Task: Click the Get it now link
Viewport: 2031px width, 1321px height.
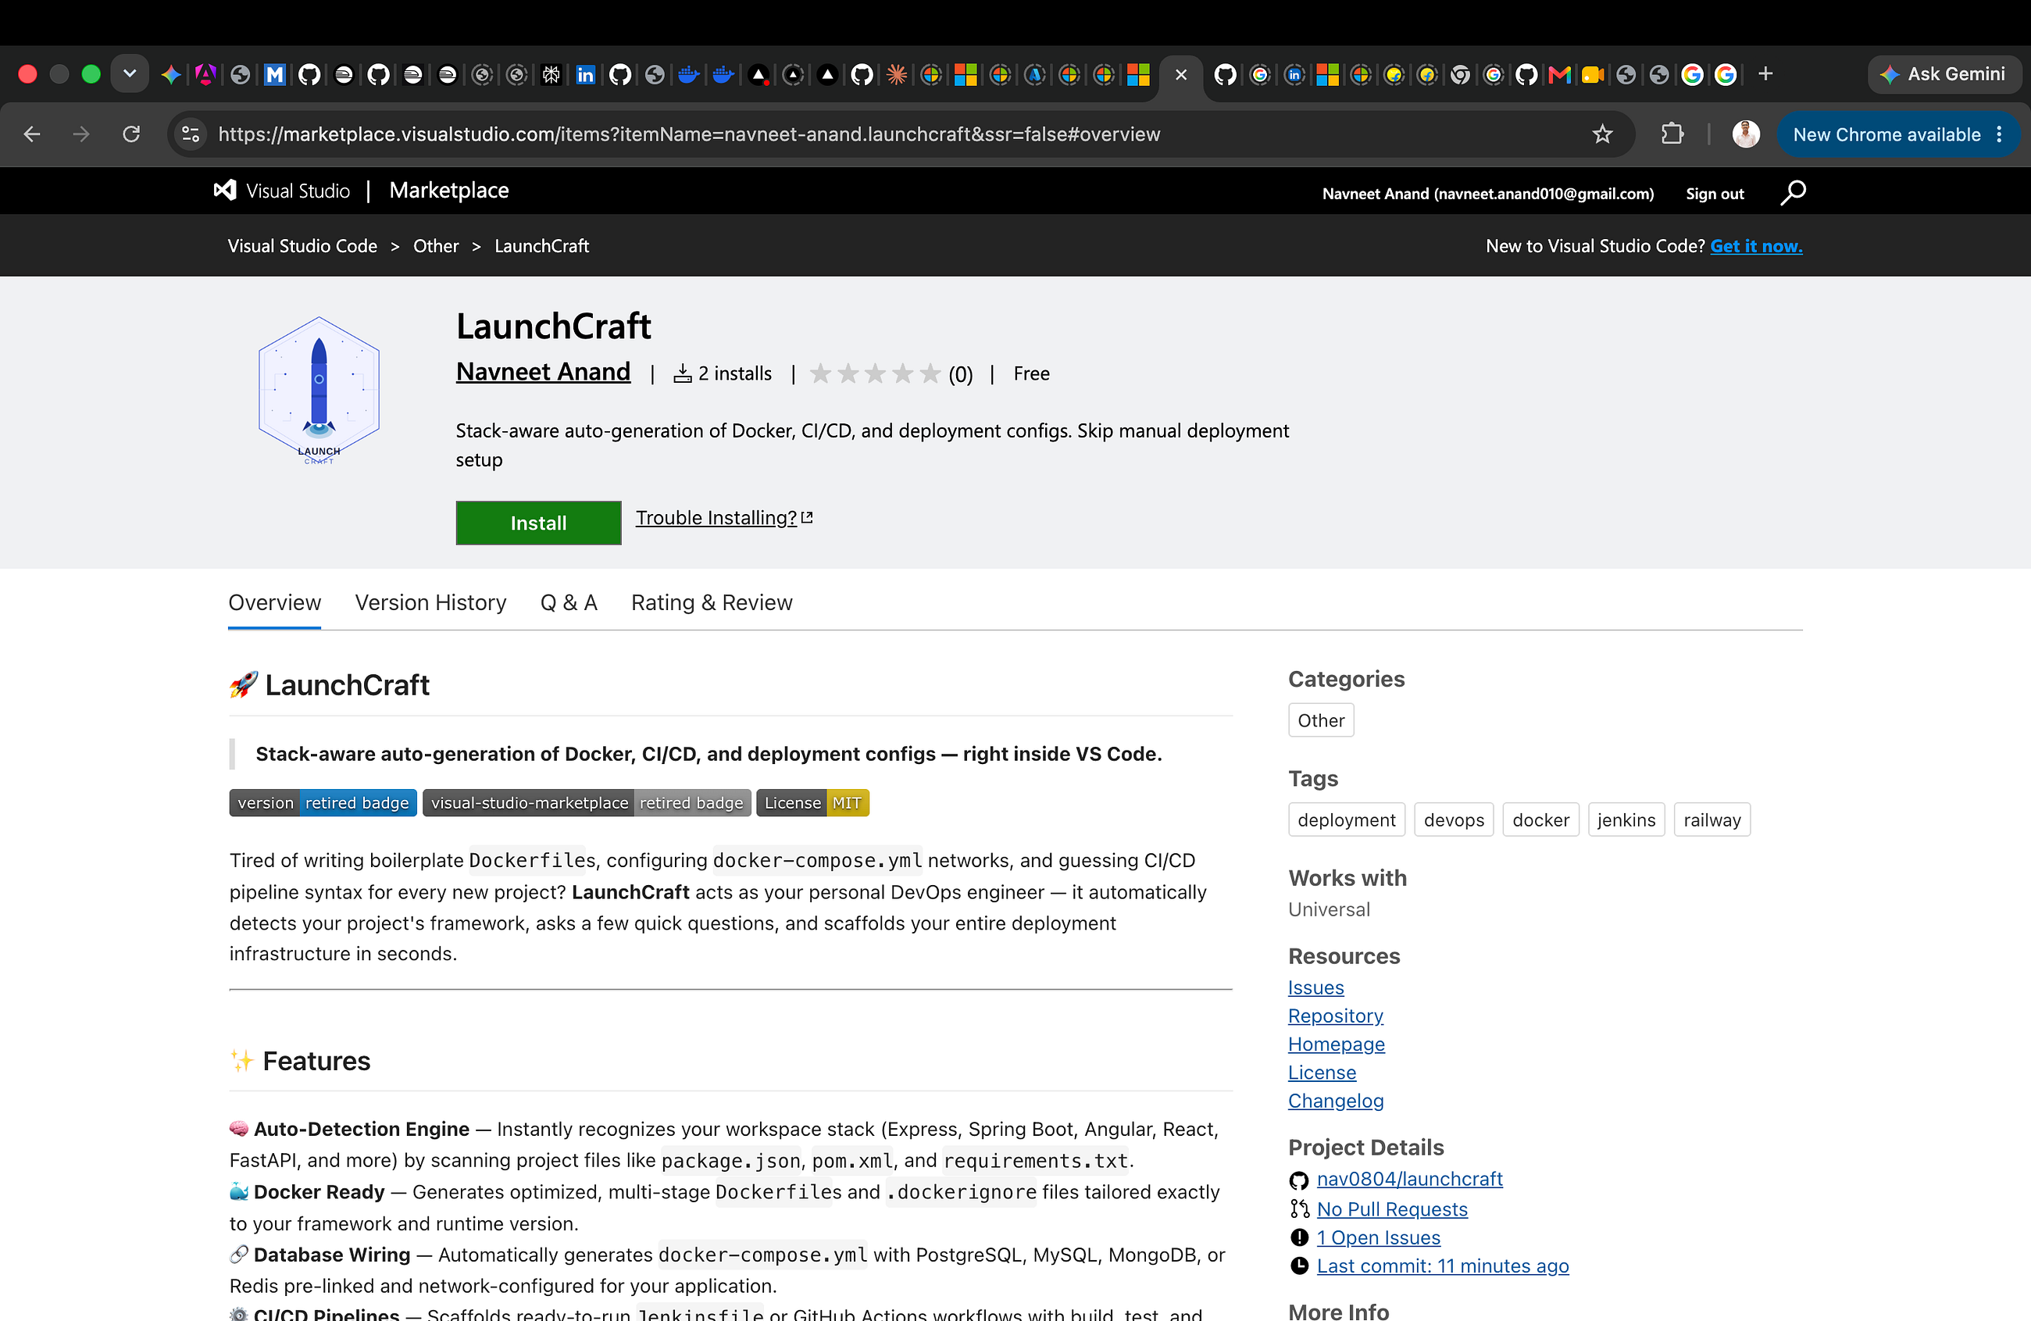Action: pos(1756,246)
